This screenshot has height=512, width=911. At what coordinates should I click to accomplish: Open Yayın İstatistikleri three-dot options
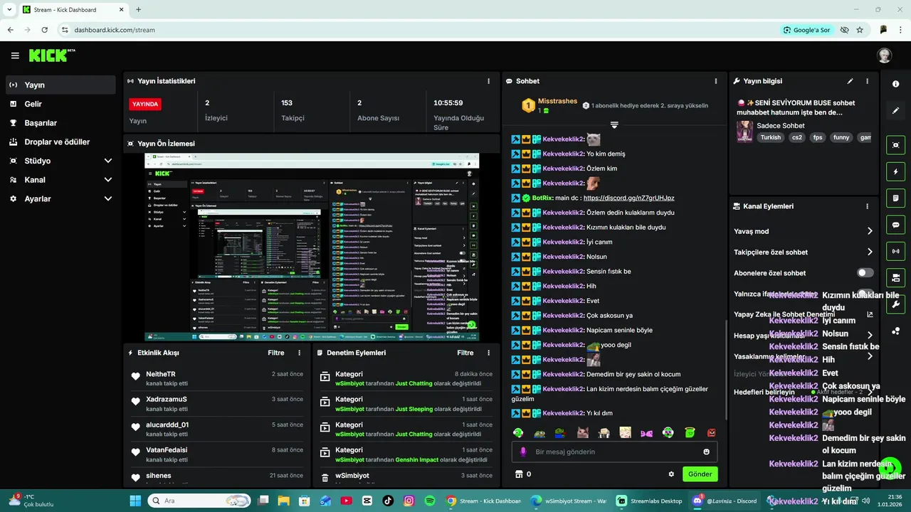click(488, 81)
